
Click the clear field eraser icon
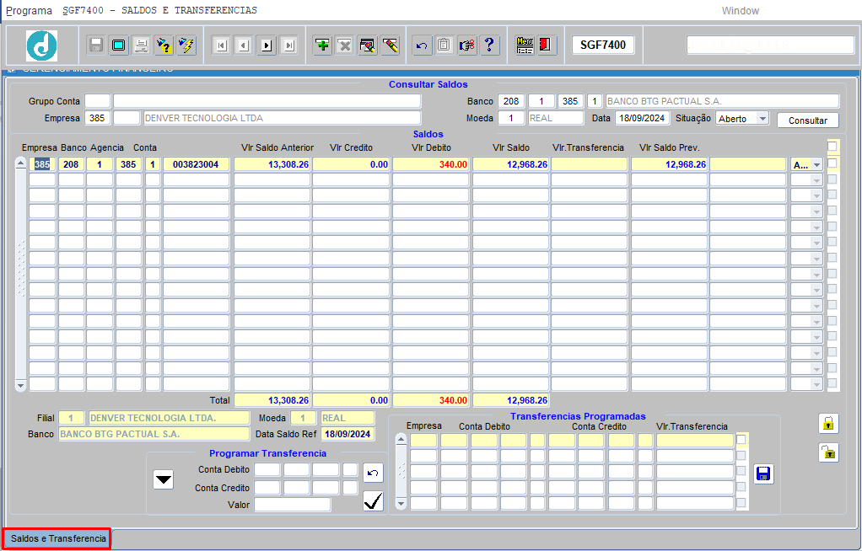click(x=390, y=45)
